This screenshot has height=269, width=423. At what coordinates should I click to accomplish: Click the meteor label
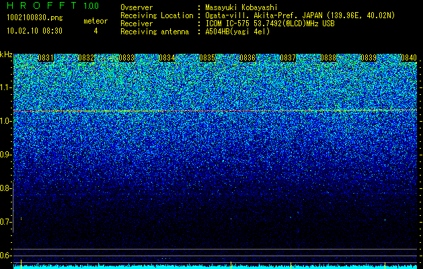click(95, 21)
